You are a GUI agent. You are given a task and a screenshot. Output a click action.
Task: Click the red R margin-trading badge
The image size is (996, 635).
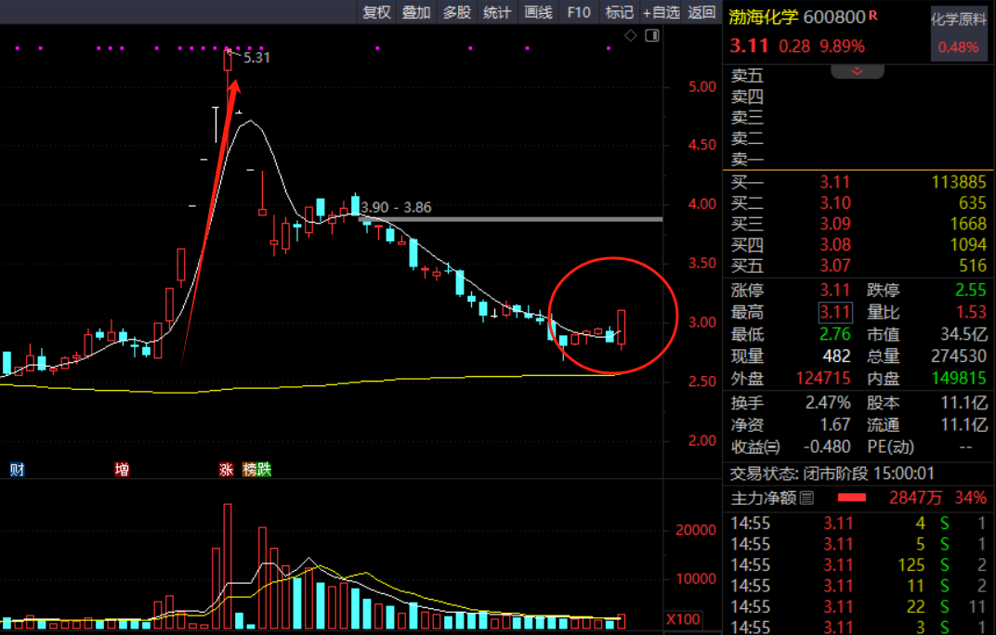[x=873, y=16]
